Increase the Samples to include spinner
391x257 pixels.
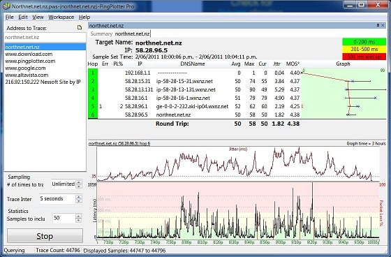78,216
